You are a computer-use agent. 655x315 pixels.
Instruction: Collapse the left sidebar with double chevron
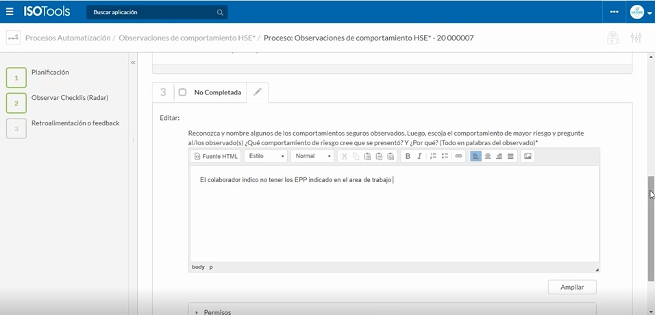coord(133,62)
